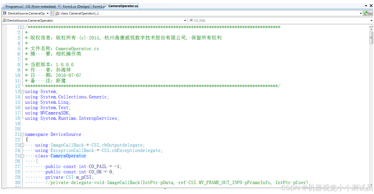374x194 pixels.
Task: Click the class icon next to class CameraOperator{...}
Action: tap(57, 13)
